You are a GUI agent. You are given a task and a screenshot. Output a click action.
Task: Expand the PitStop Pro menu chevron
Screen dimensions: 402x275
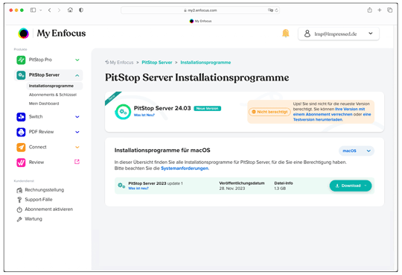pyautogui.click(x=77, y=60)
